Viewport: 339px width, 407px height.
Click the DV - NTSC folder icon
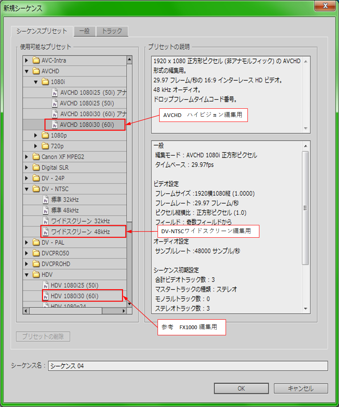pyautogui.click(x=37, y=189)
